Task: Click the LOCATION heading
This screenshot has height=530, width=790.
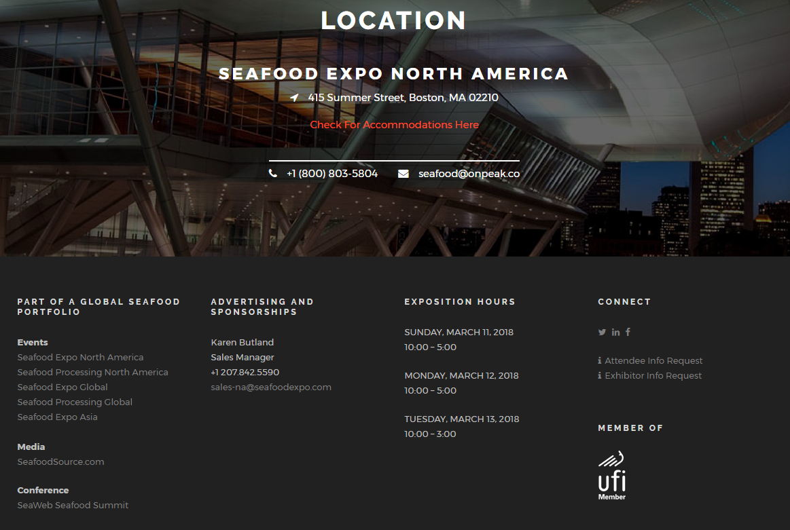Action: [393, 20]
